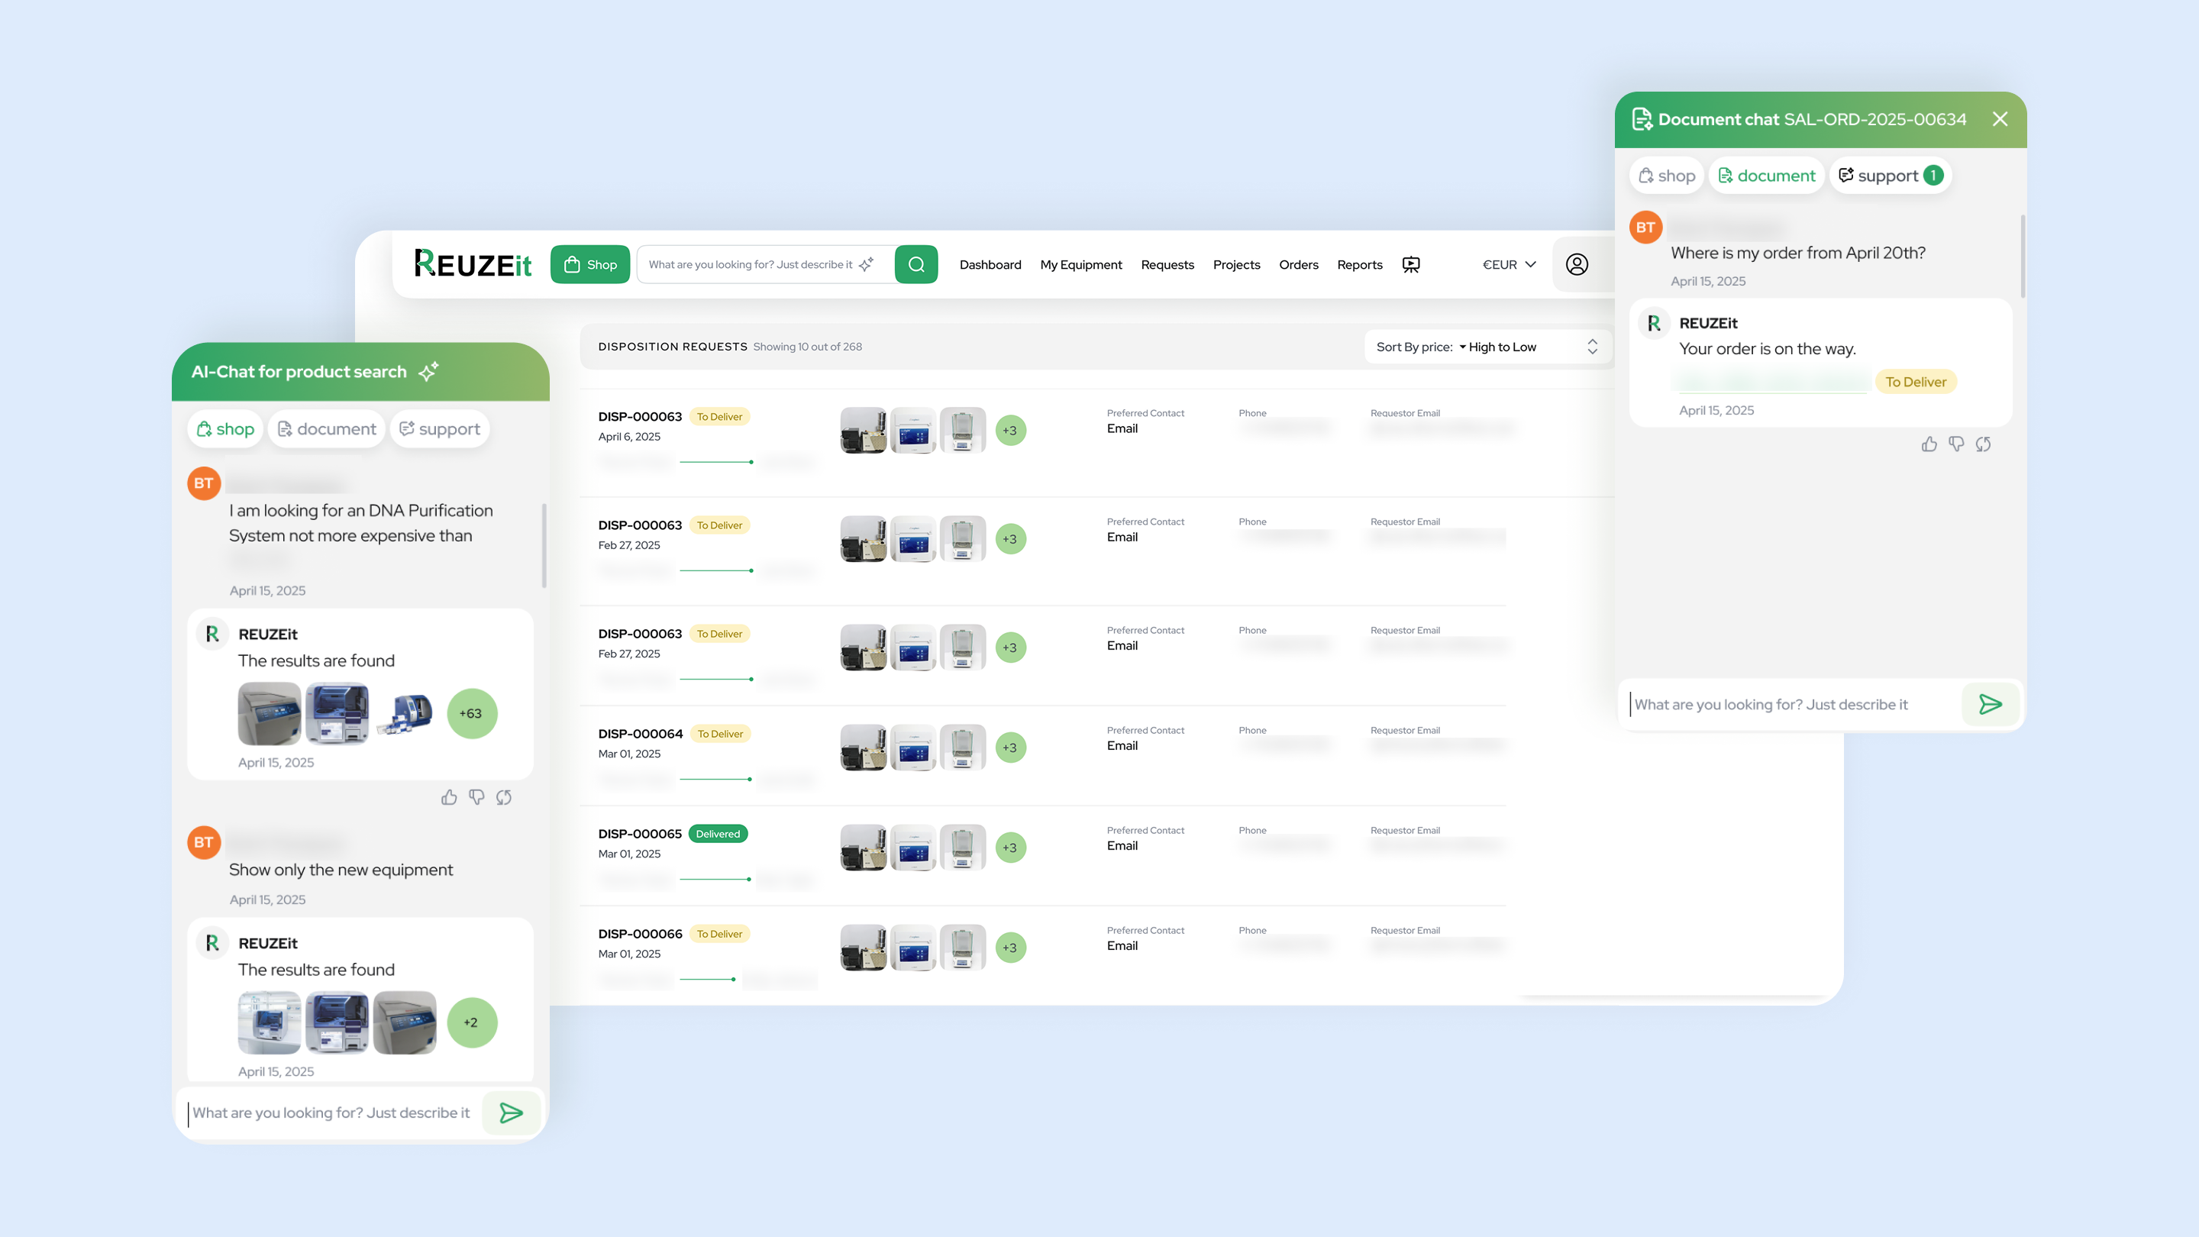Select shop mode in Document chat
The width and height of the screenshot is (2199, 1237).
click(x=1667, y=176)
